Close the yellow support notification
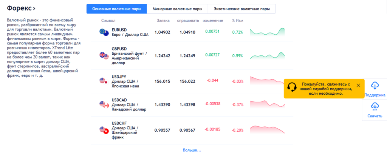 (358, 85)
